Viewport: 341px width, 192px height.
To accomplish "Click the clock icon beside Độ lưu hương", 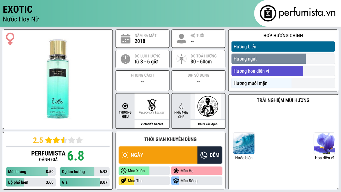I will pos(126,59).
